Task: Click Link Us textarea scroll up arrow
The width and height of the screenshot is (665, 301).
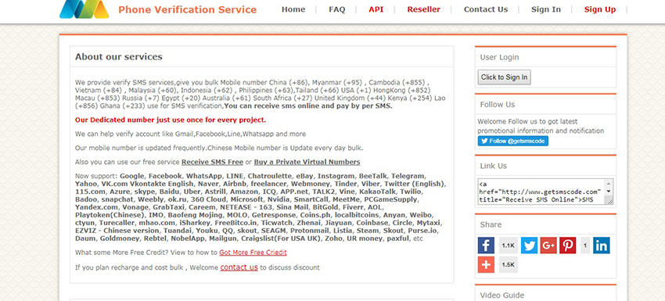Action: coord(609,183)
